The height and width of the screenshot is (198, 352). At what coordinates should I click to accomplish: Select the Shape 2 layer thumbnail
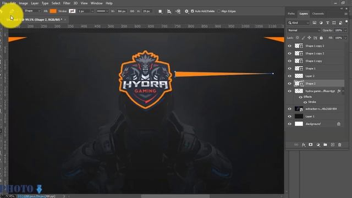point(299,84)
